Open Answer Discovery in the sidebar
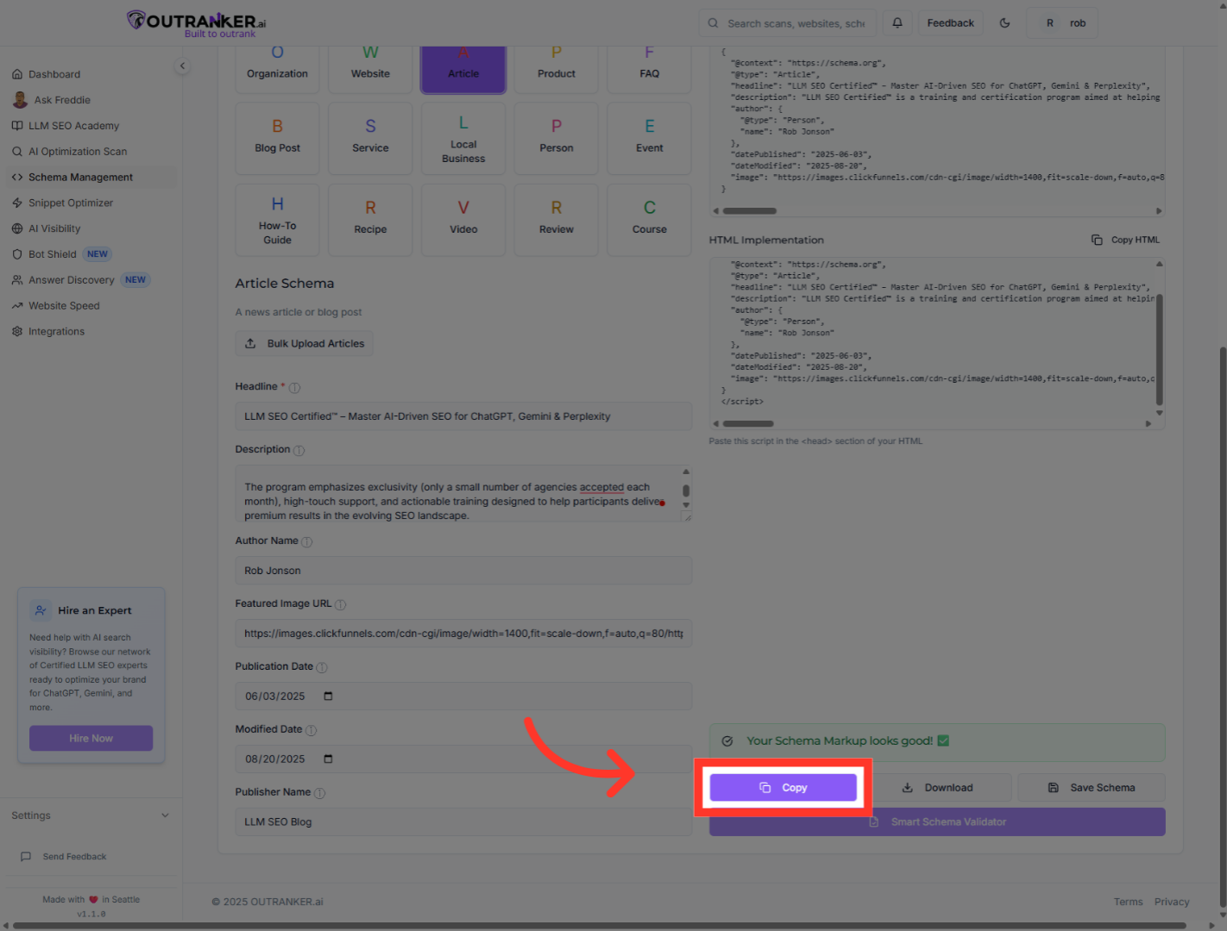The height and width of the screenshot is (931, 1227). 72,280
